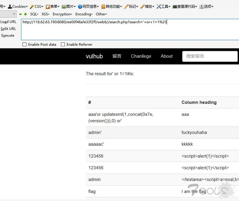Click the Column heading table header

(x=199, y=102)
